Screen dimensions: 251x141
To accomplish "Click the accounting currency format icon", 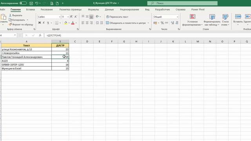I will (x=155, y=23).
